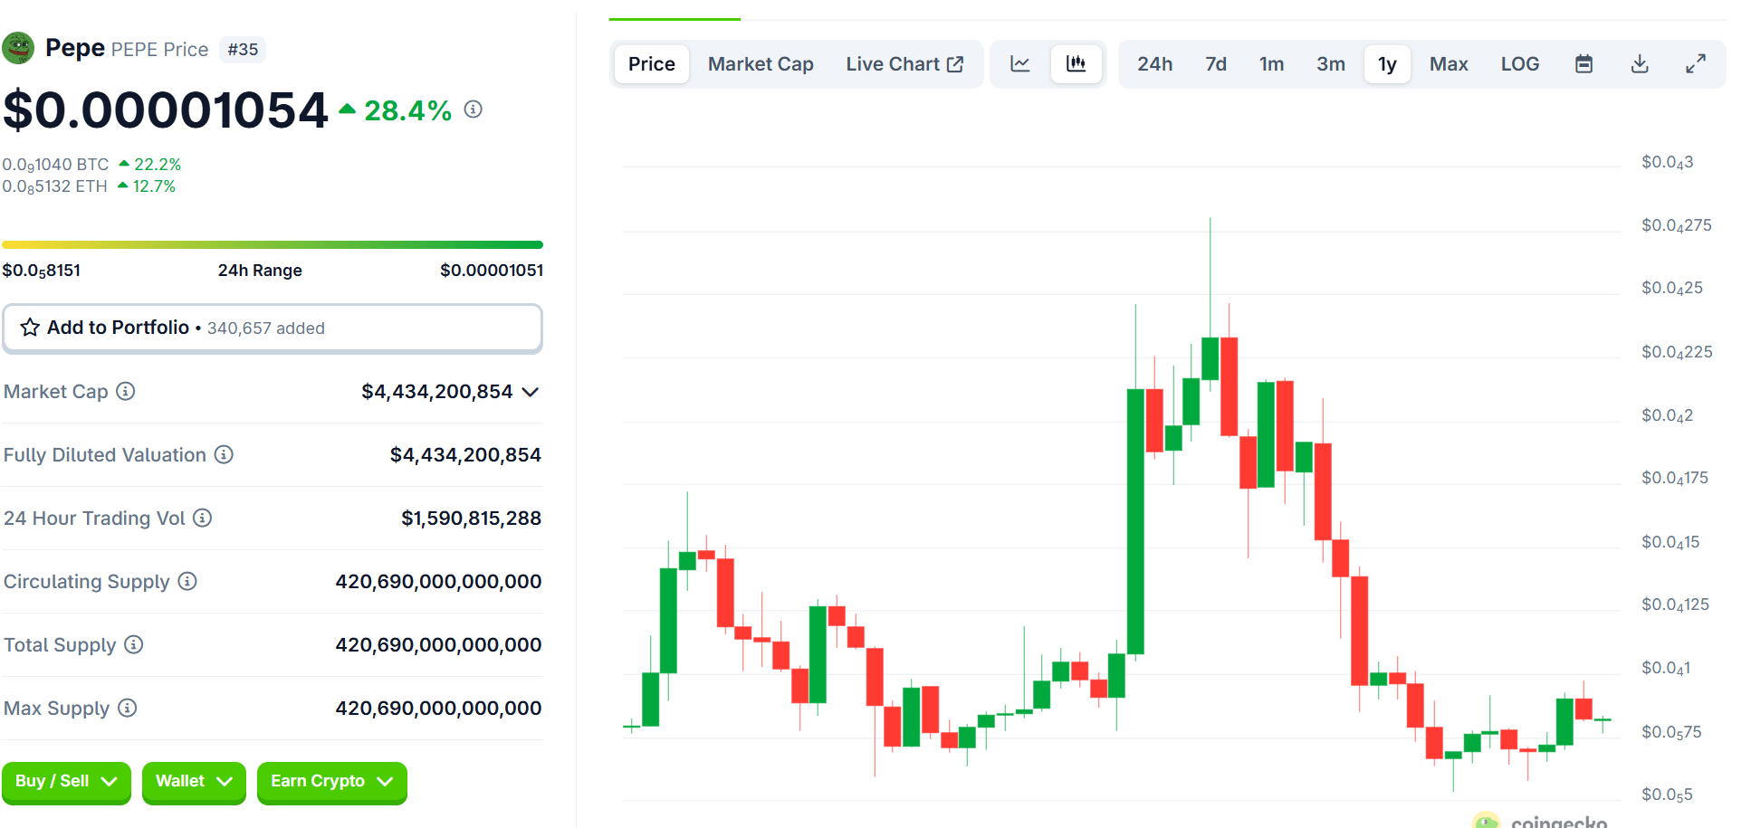
Task: Open Circulating Supply info icon
Action: (x=187, y=581)
